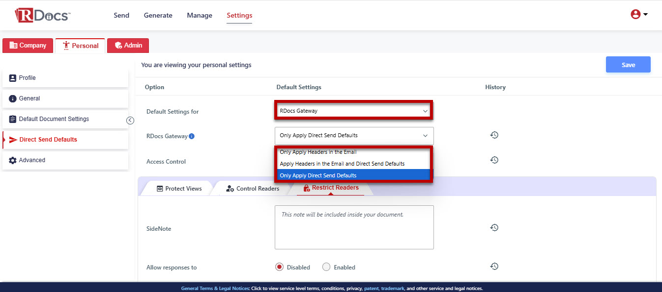Click the Access Control label
Screen dimensions: 662x292
pos(166,162)
